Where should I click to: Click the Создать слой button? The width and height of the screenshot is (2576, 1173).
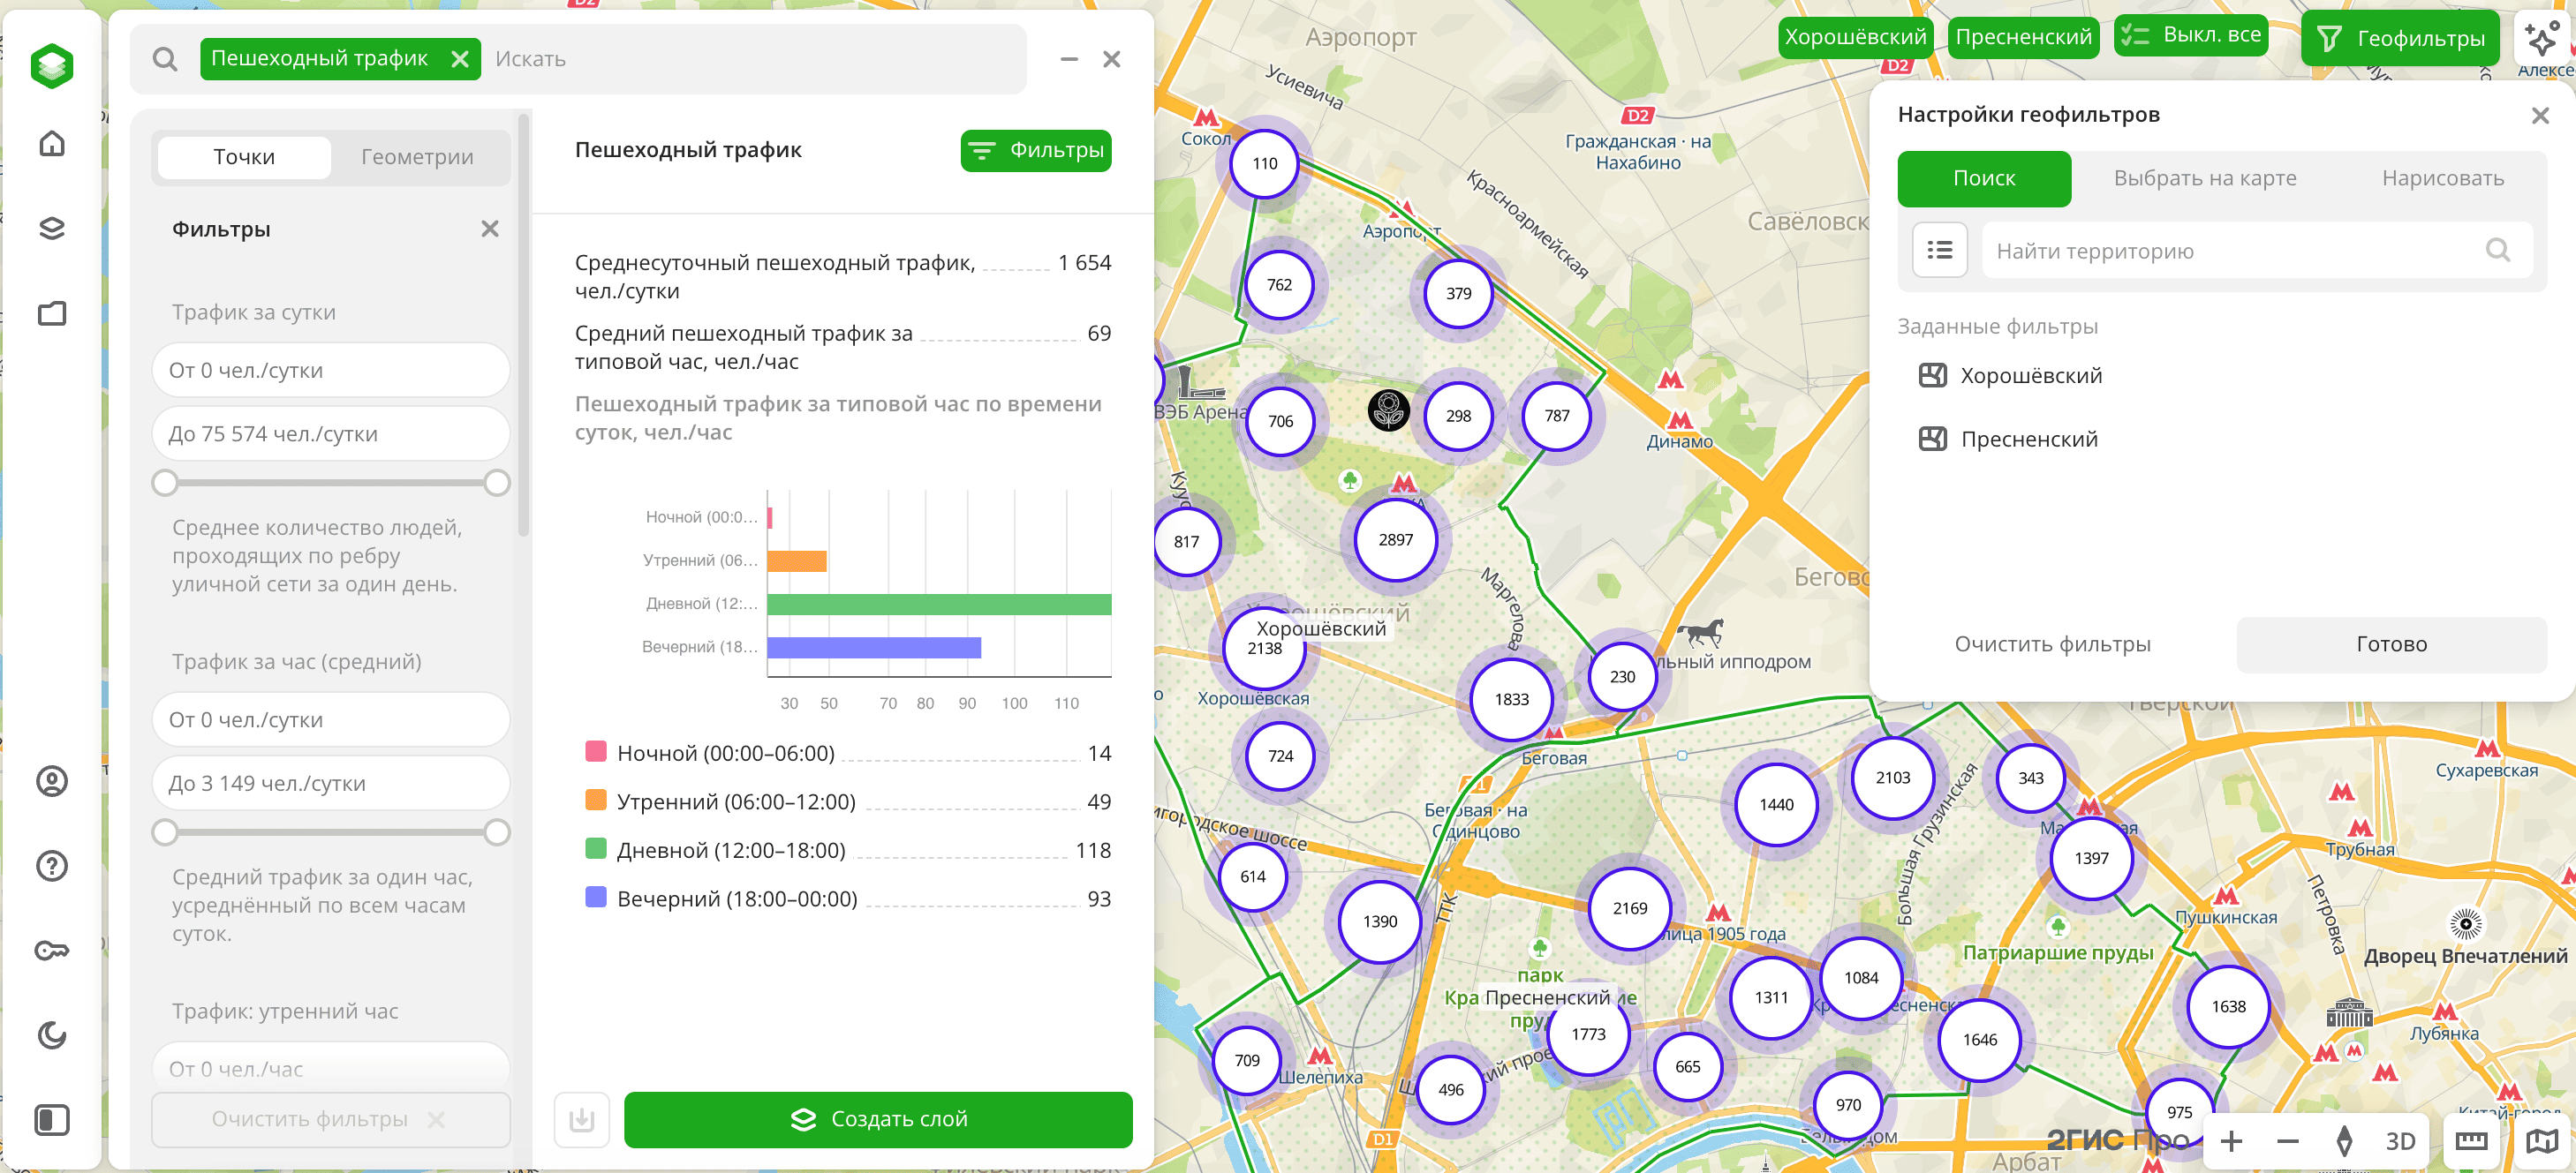point(878,1120)
